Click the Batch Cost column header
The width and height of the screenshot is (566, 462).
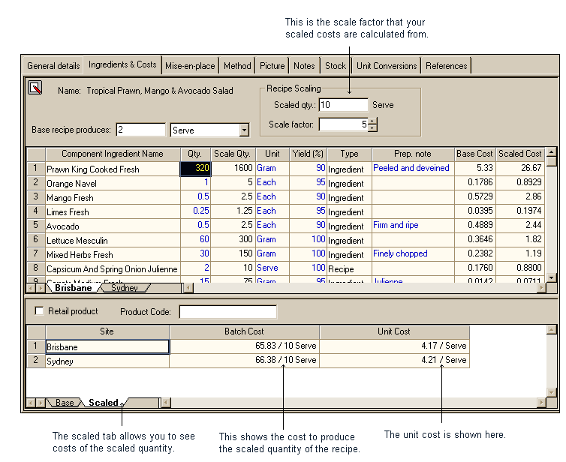pyautogui.click(x=245, y=331)
